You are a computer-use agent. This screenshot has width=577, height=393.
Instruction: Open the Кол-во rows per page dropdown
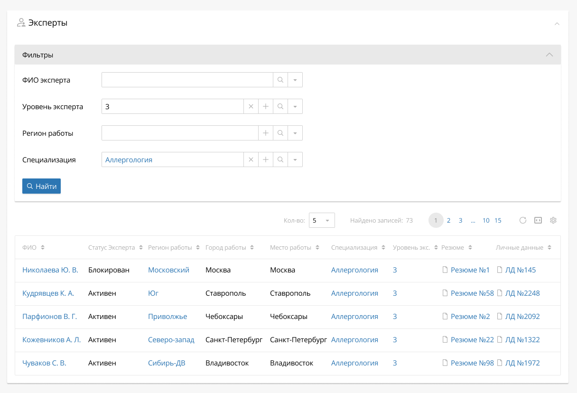[x=322, y=220]
